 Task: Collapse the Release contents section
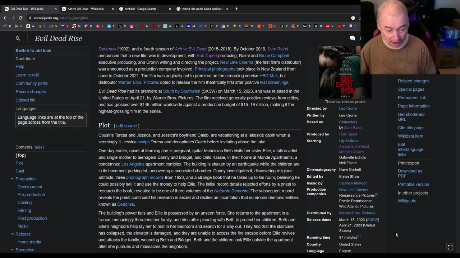pos(12,234)
